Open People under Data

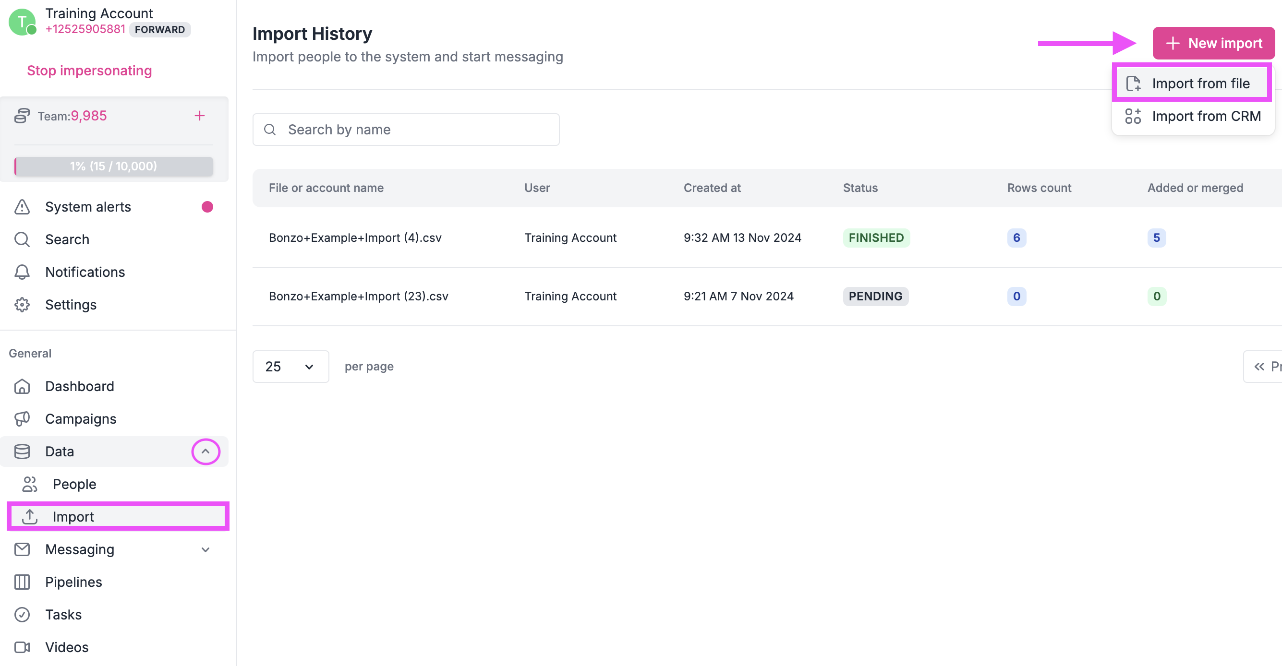coord(118,484)
